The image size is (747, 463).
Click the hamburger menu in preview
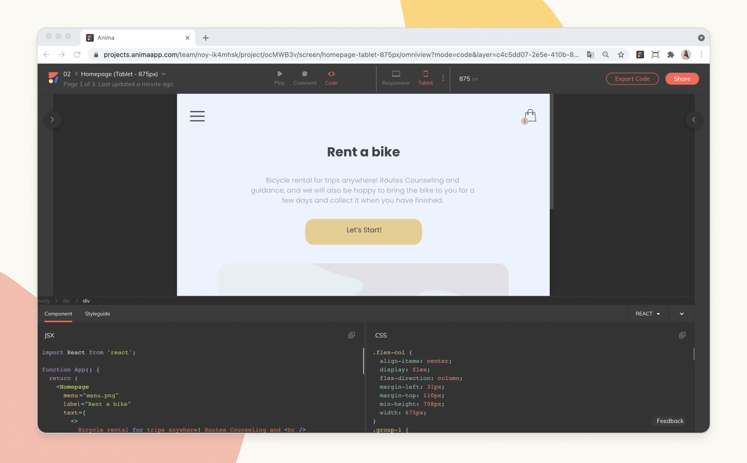(197, 116)
